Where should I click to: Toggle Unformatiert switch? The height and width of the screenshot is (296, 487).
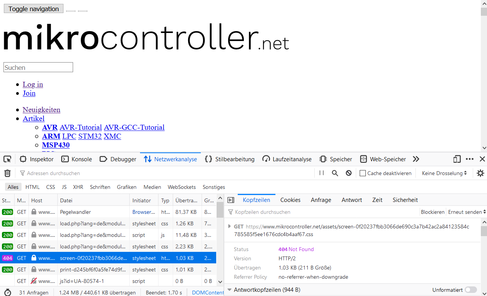(x=470, y=290)
